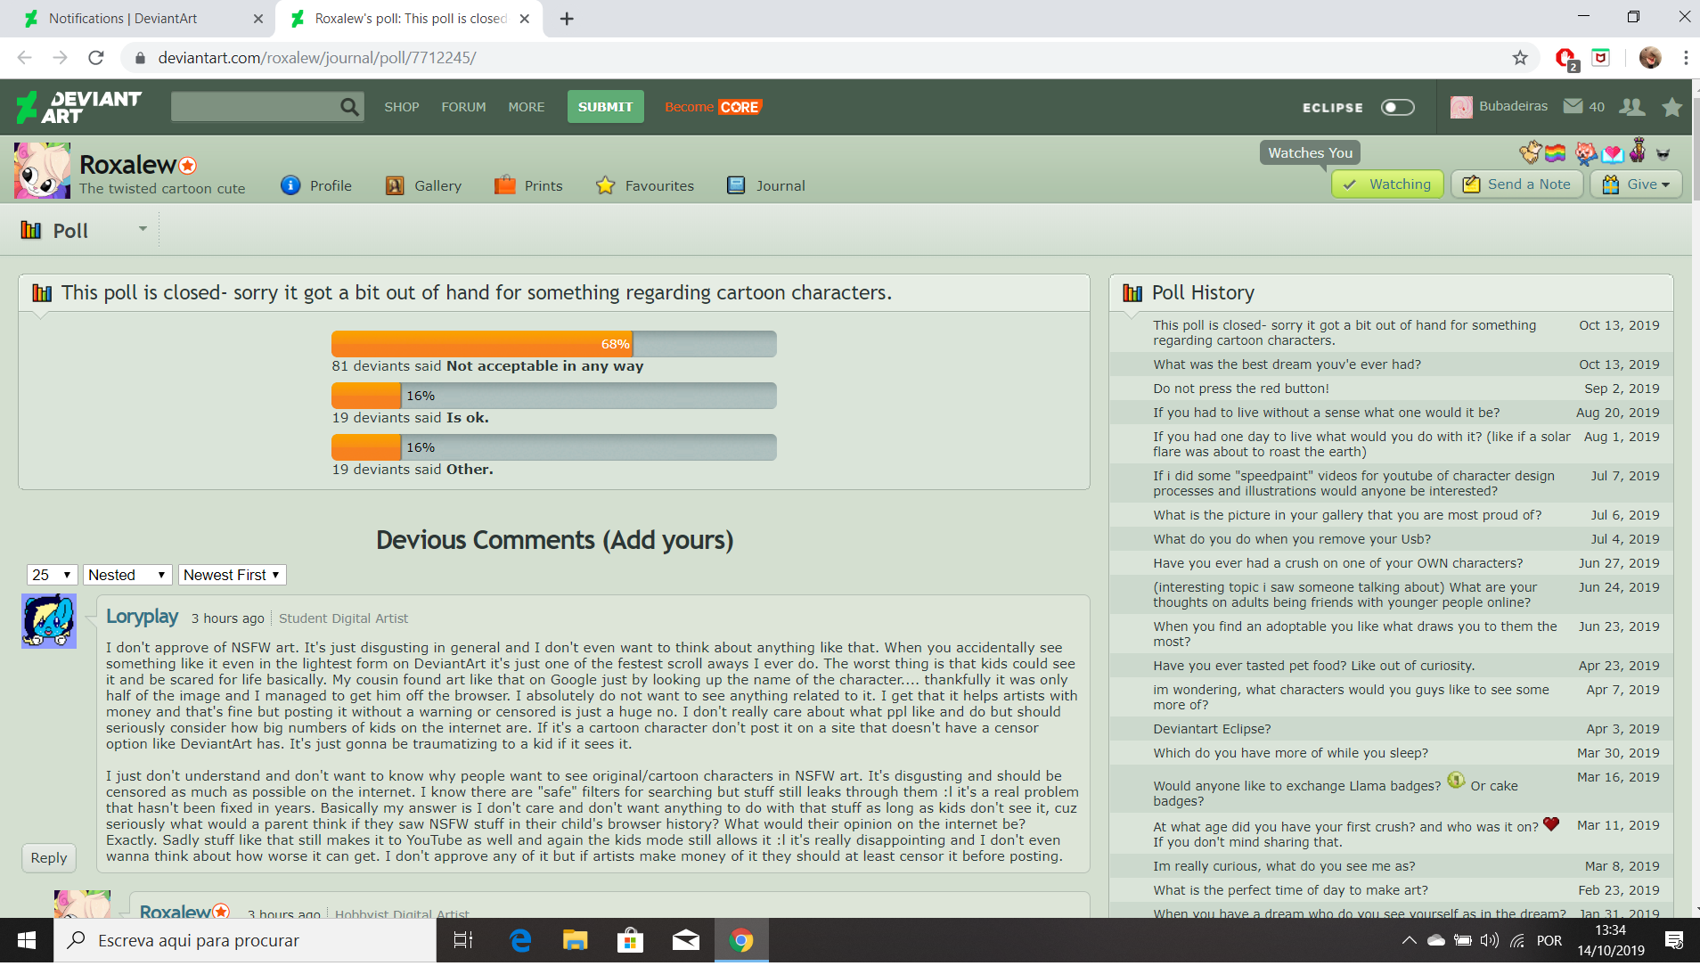
Task: Toggle the Eclipse switch
Action: [1398, 107]
